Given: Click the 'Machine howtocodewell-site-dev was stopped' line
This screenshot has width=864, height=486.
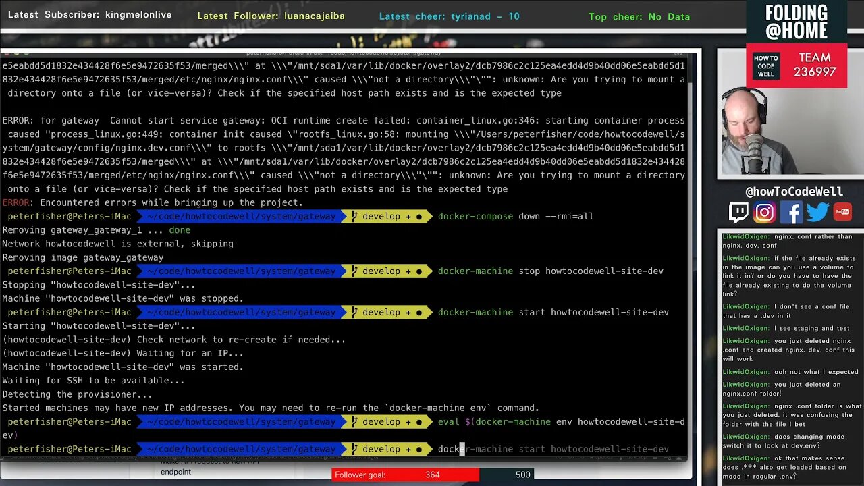Looking at the screenshot, I should pos(123,298).
